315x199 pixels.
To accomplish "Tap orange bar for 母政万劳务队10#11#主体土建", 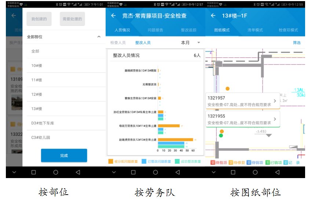I will [x=169, y=126].
